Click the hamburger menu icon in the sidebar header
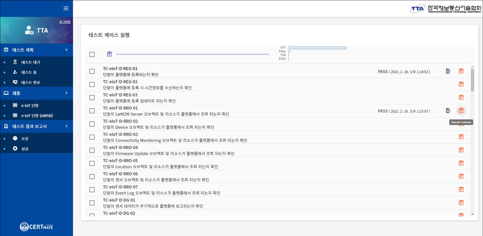This screenshot has height=236, width=483. (x=66, y=8)
